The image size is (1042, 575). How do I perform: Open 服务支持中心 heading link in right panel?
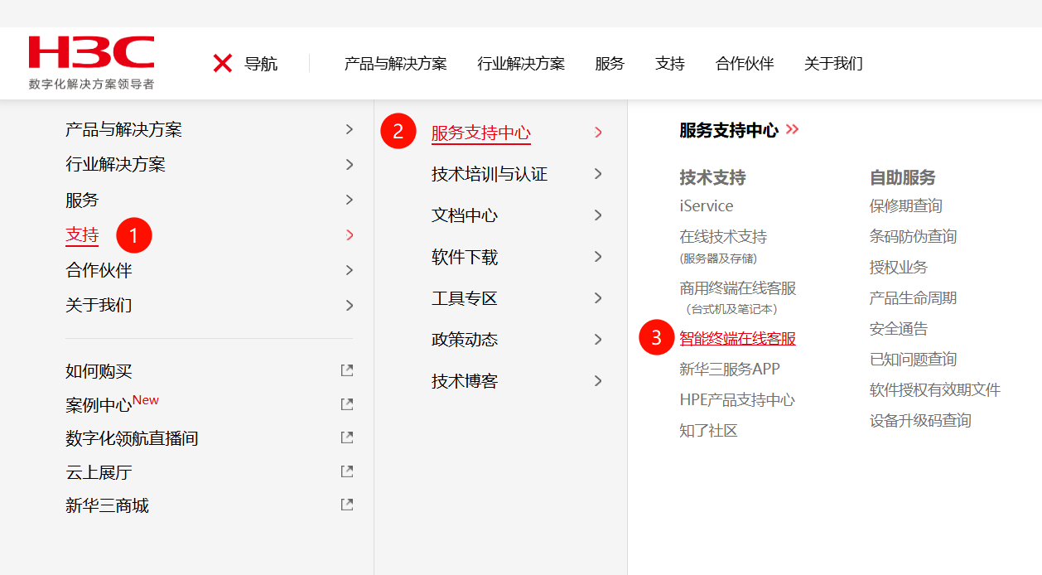[x=729, y=130]
